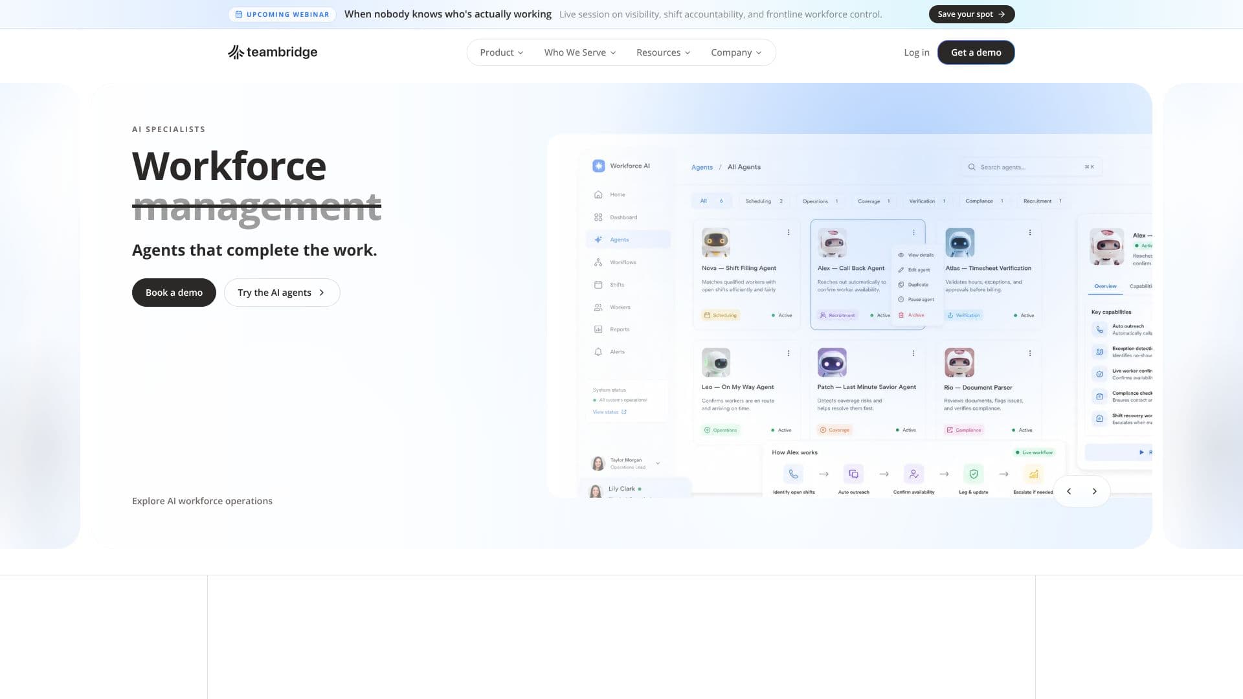Choose Pause agent in context menu
Image resolution: width=1243 pixels, height=699 pixels.
915,300
